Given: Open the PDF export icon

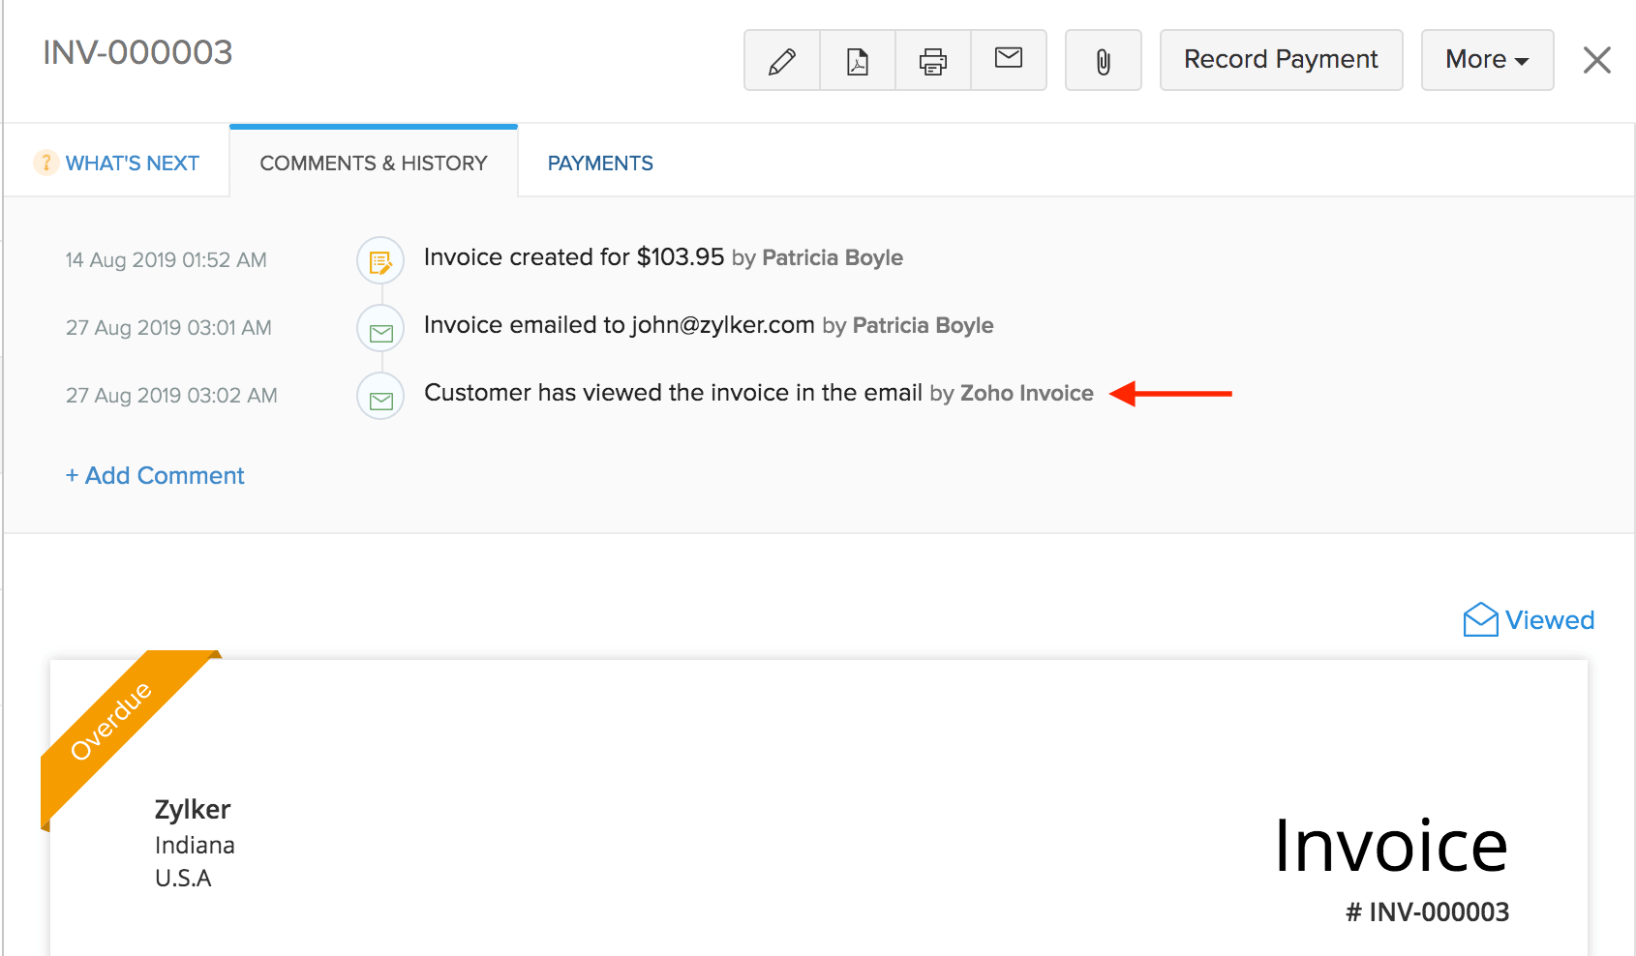Looking at the screenshot, I should 857,59.
